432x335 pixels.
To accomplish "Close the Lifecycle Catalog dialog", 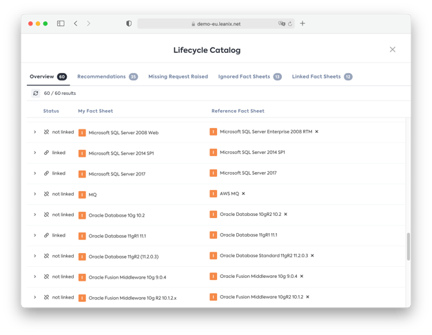I will (x=392, y=50).
